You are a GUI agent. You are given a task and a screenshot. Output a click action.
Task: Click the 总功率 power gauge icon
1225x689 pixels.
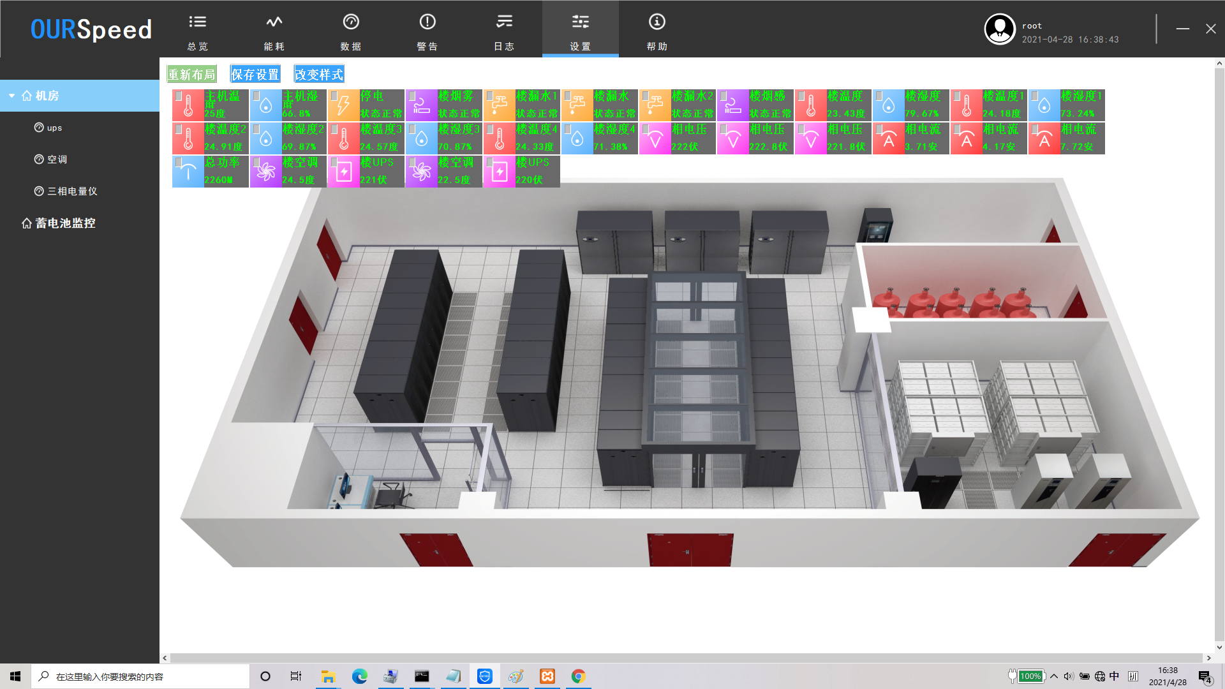click(188, 172)
